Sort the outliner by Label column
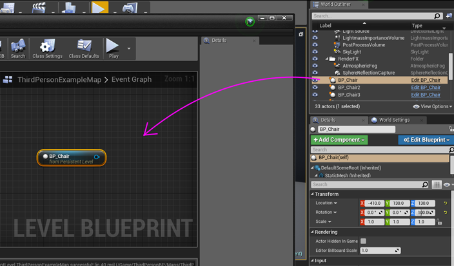 pyautogui.click(x=325, y=26)
